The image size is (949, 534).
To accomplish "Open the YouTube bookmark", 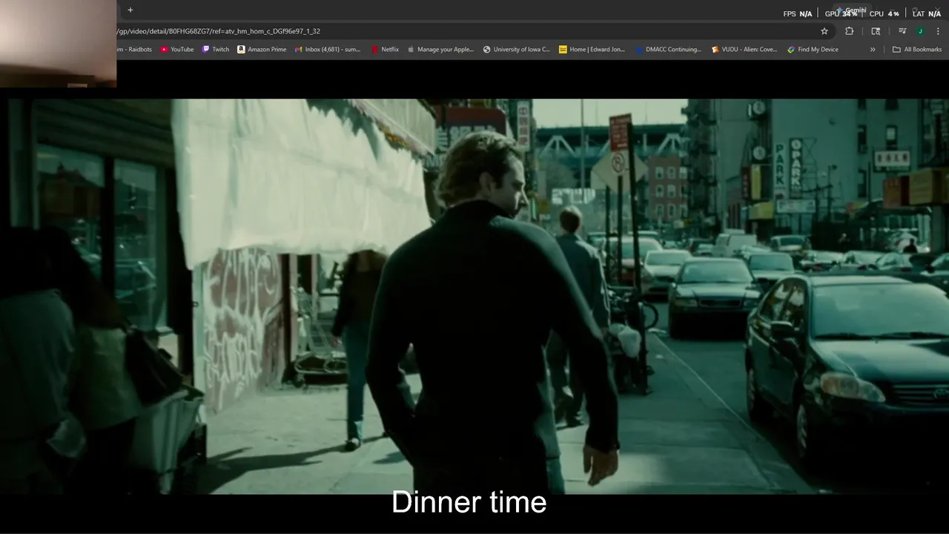I will pyautogui.click(x=177, y=50).
